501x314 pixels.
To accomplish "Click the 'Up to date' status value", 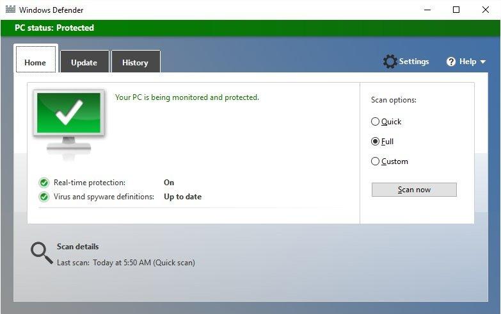I will (182, 197).
